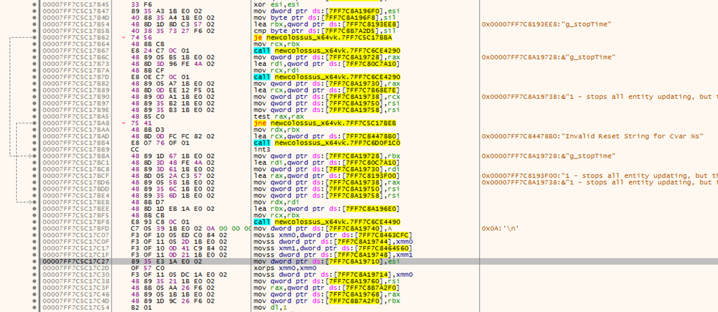Select the 'call newcolossus_x64vk.7FF7C6D0F1C0' instruction
The image size is (718, 312).
coord(327,143)
